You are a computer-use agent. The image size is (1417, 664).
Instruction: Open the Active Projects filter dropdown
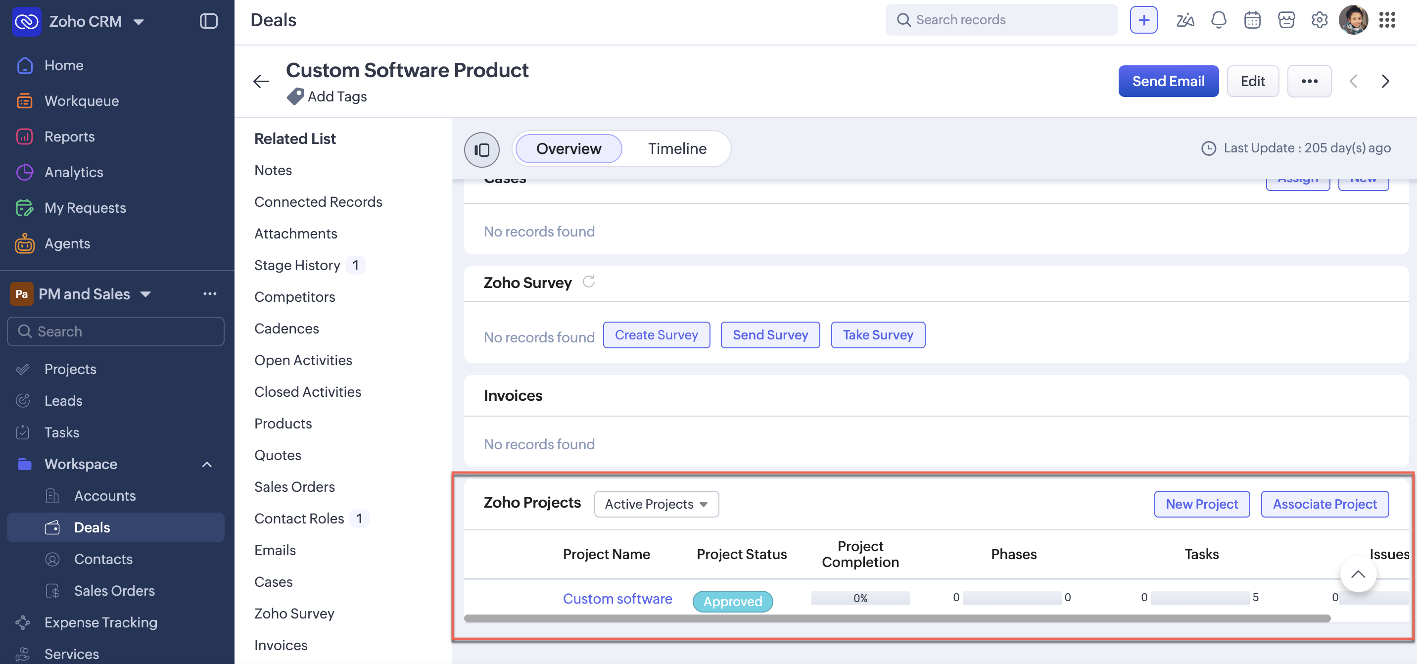pyautogui.click(x=656, y=504)
